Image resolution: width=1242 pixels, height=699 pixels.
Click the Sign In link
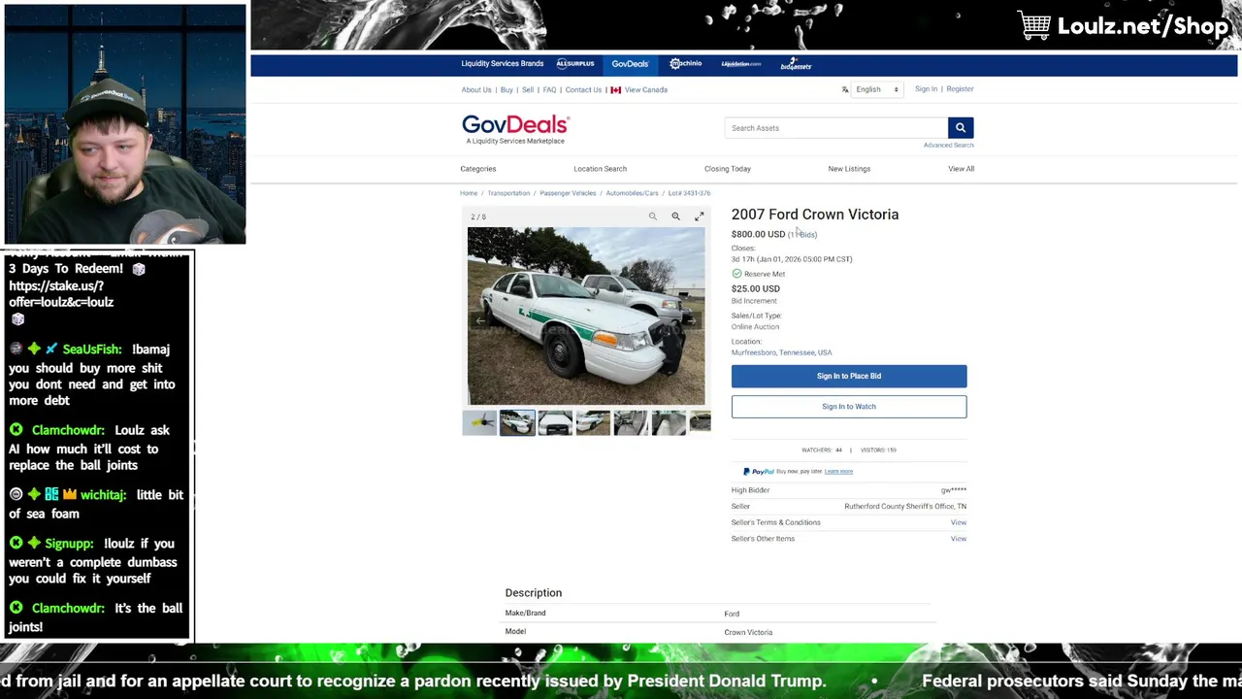pyautogui.click(x=926, y=89)
